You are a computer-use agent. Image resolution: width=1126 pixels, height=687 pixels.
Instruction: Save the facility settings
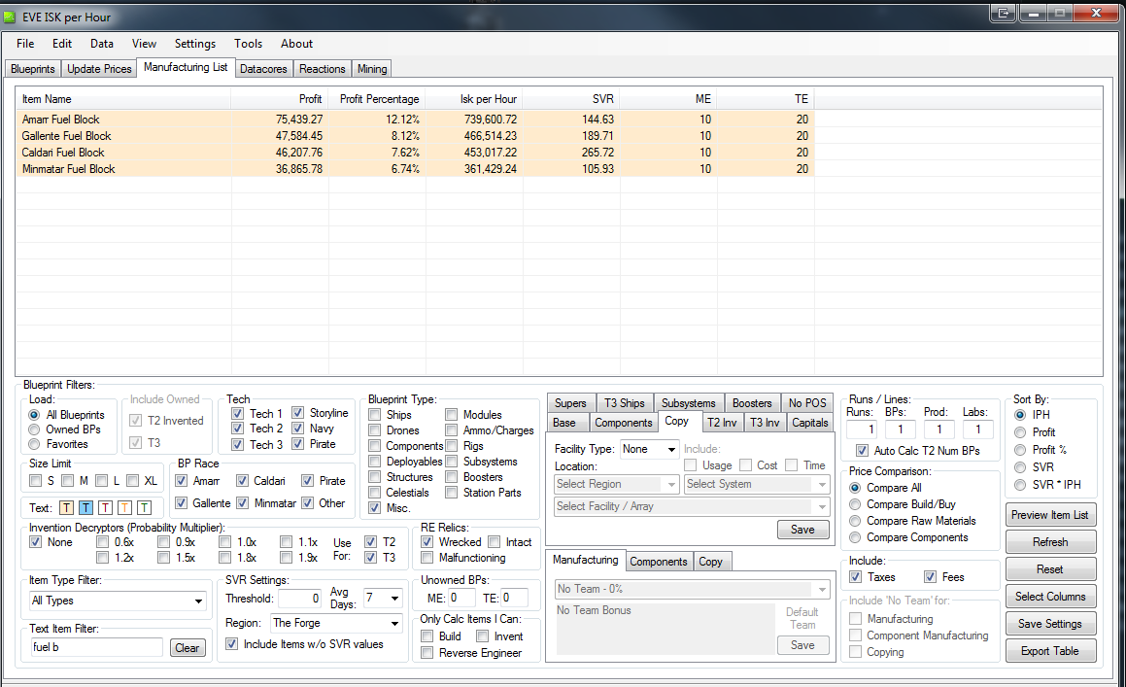pos(802,530)
